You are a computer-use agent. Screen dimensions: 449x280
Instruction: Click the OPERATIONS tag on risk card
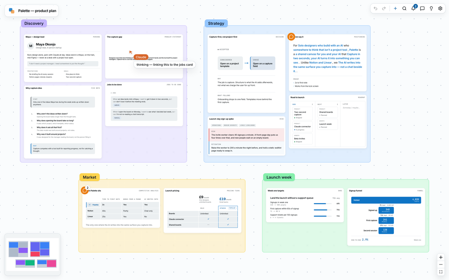pyautogui.click(x=216, y=125)
